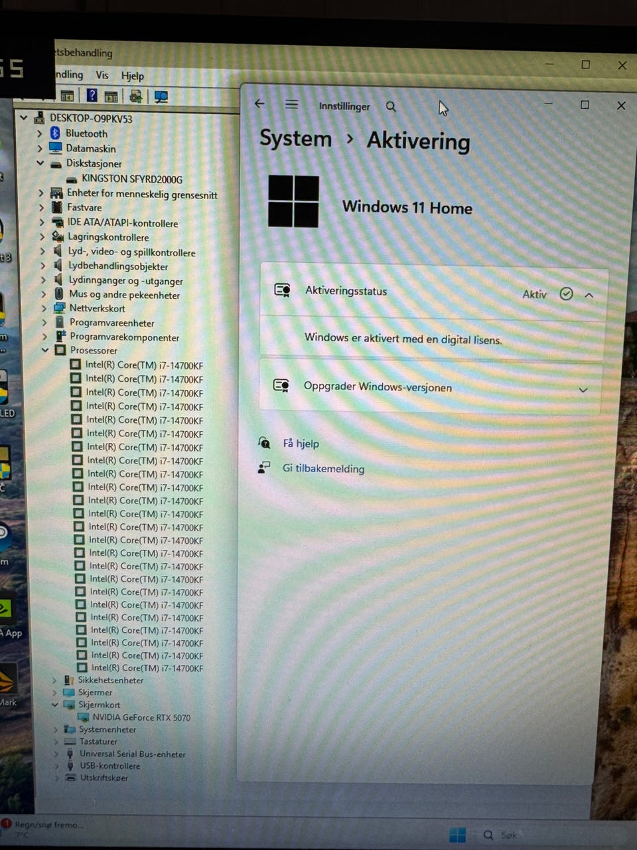Expand the Systemenheter branch

[x=56, y=729]
